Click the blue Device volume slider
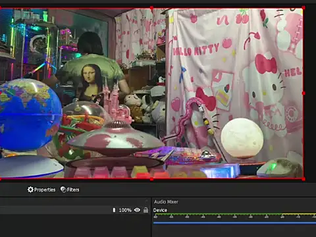 click(x=234, y=223)
